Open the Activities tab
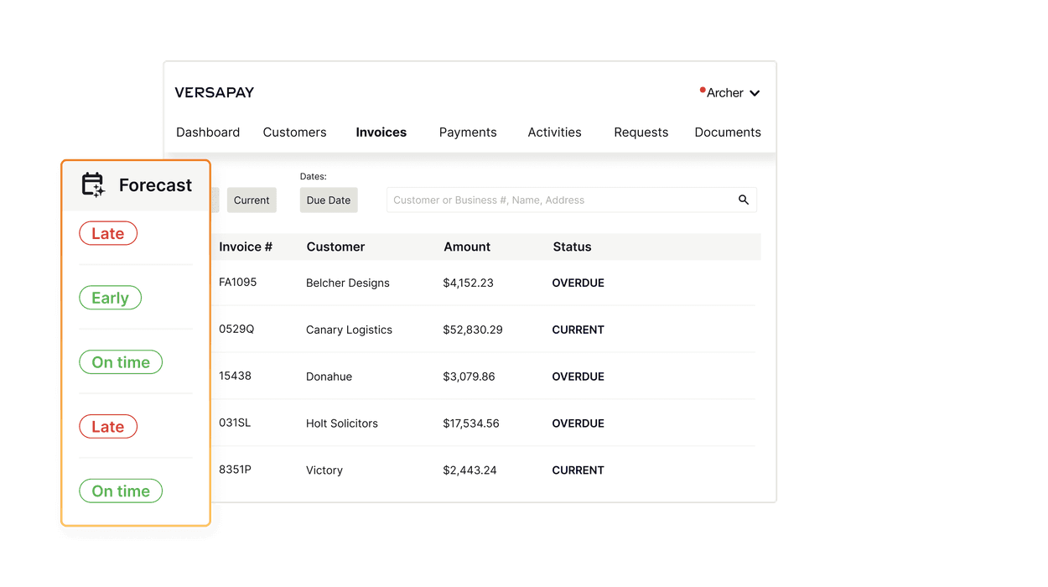The width and height of the screenshot is (1048, 587). click(554, 132)
